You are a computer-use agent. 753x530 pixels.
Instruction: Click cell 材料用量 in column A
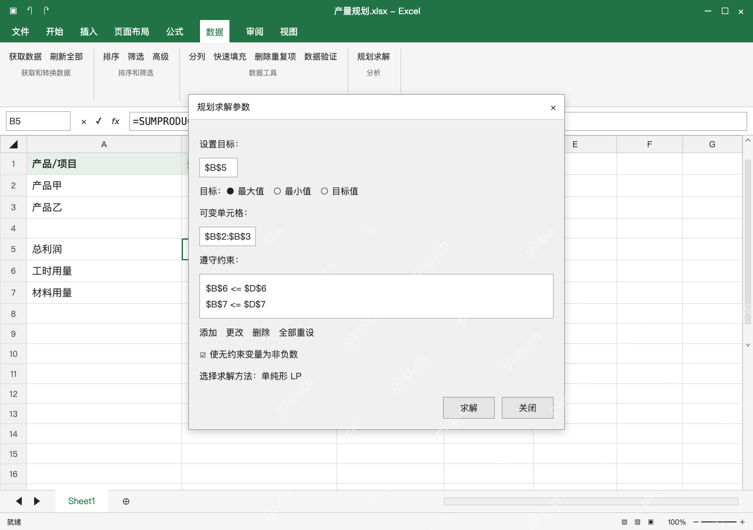[104, 293]
